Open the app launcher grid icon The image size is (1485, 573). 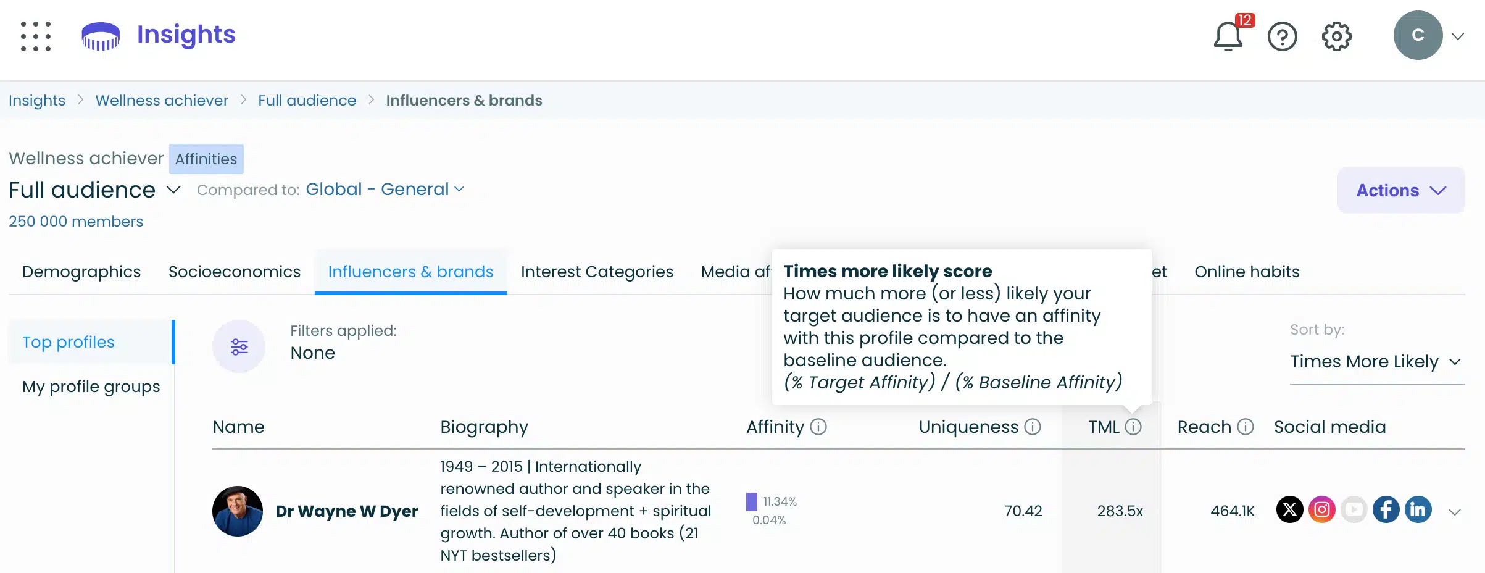click(35, 36)
